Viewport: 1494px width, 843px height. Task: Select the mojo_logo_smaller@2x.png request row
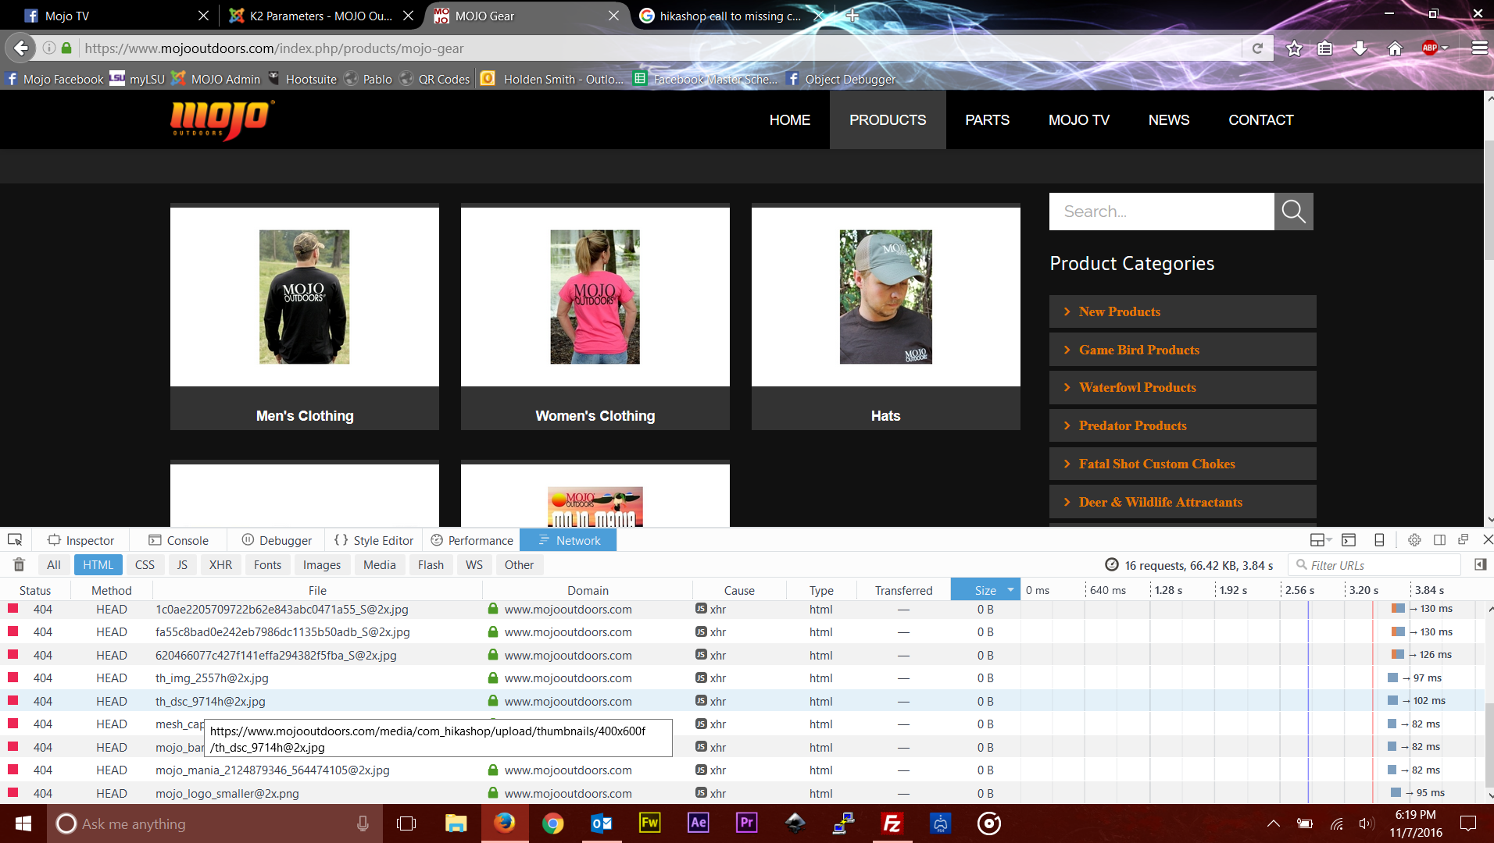742,794
